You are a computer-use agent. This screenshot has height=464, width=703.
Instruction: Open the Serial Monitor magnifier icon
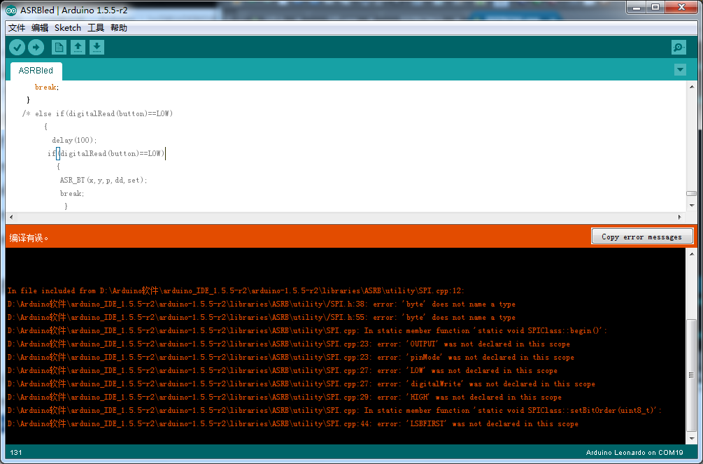coord(679,47)
